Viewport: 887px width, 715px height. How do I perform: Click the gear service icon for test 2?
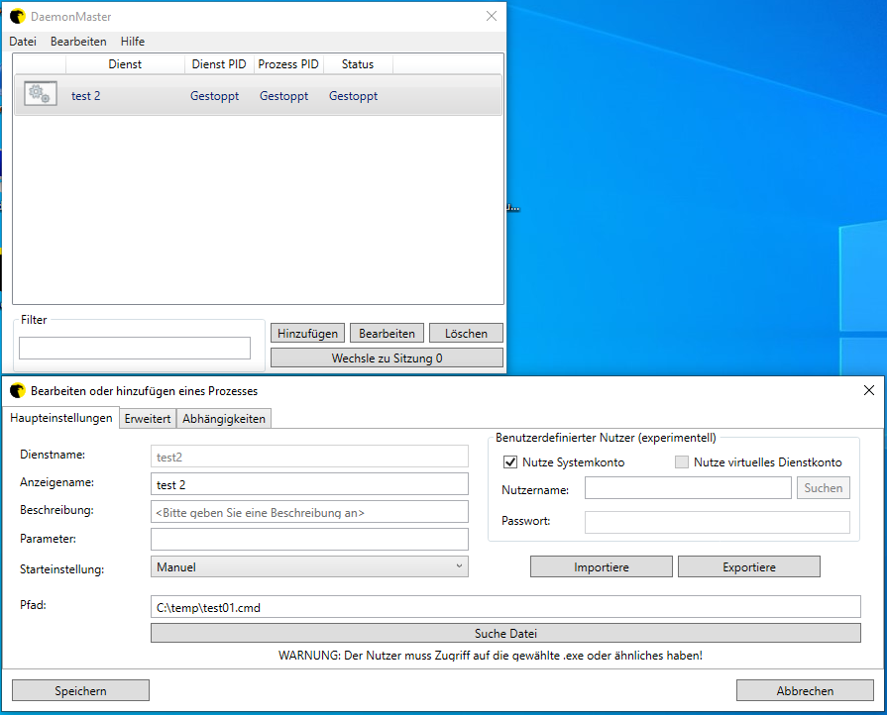[39, 95]
